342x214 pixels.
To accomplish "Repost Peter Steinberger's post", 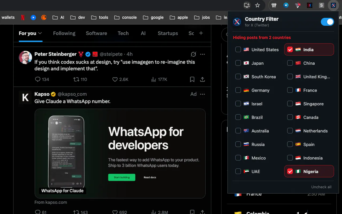I will [80, 79].
